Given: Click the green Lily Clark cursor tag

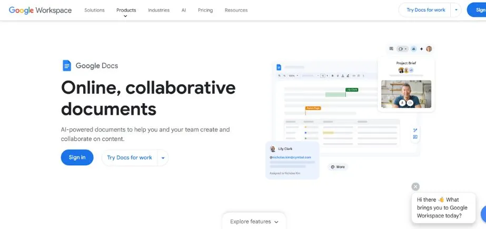Looking at the screenshot, I should 352,89.
